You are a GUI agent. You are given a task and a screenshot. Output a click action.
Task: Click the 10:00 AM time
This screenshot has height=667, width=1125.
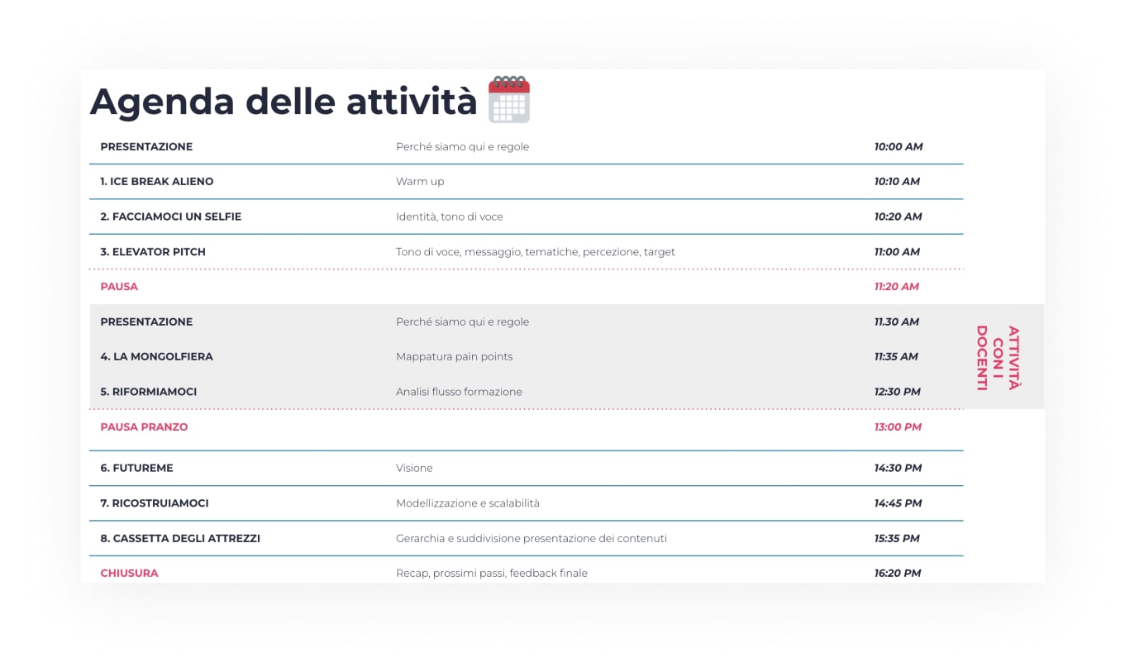tap(899, 147)
